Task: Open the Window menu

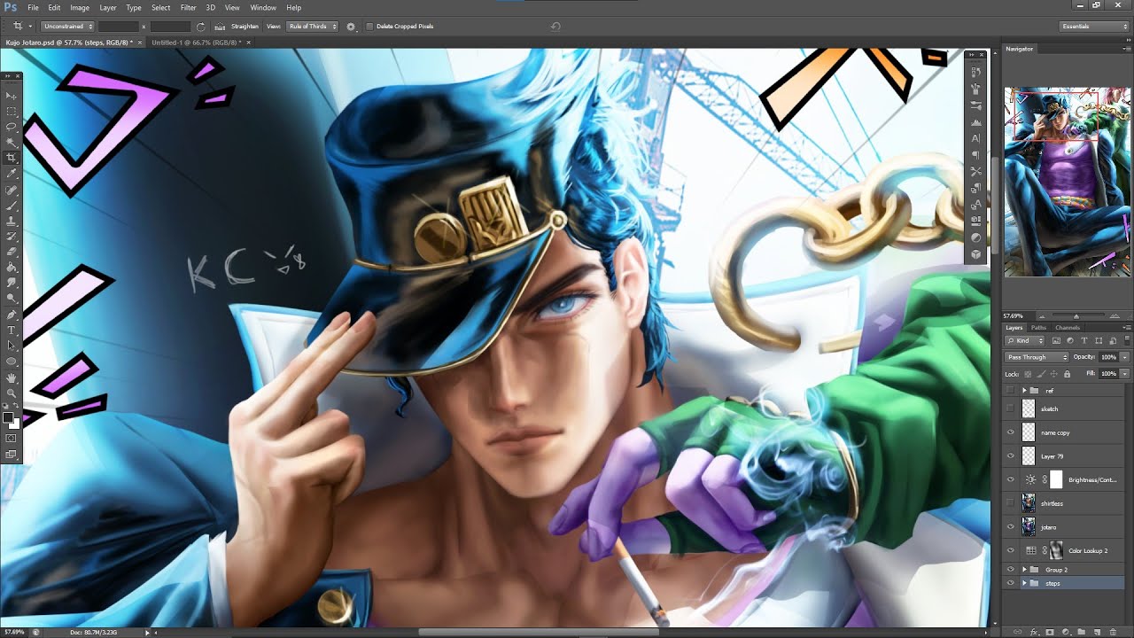Action: [x=263, y=7]
